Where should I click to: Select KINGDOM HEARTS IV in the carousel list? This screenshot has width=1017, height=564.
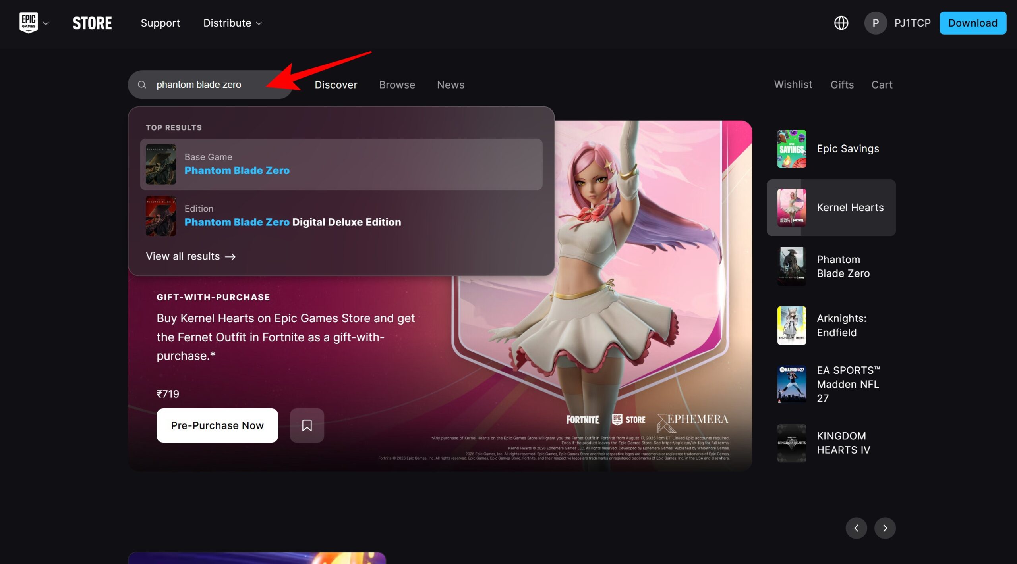[x=831, y=443]
